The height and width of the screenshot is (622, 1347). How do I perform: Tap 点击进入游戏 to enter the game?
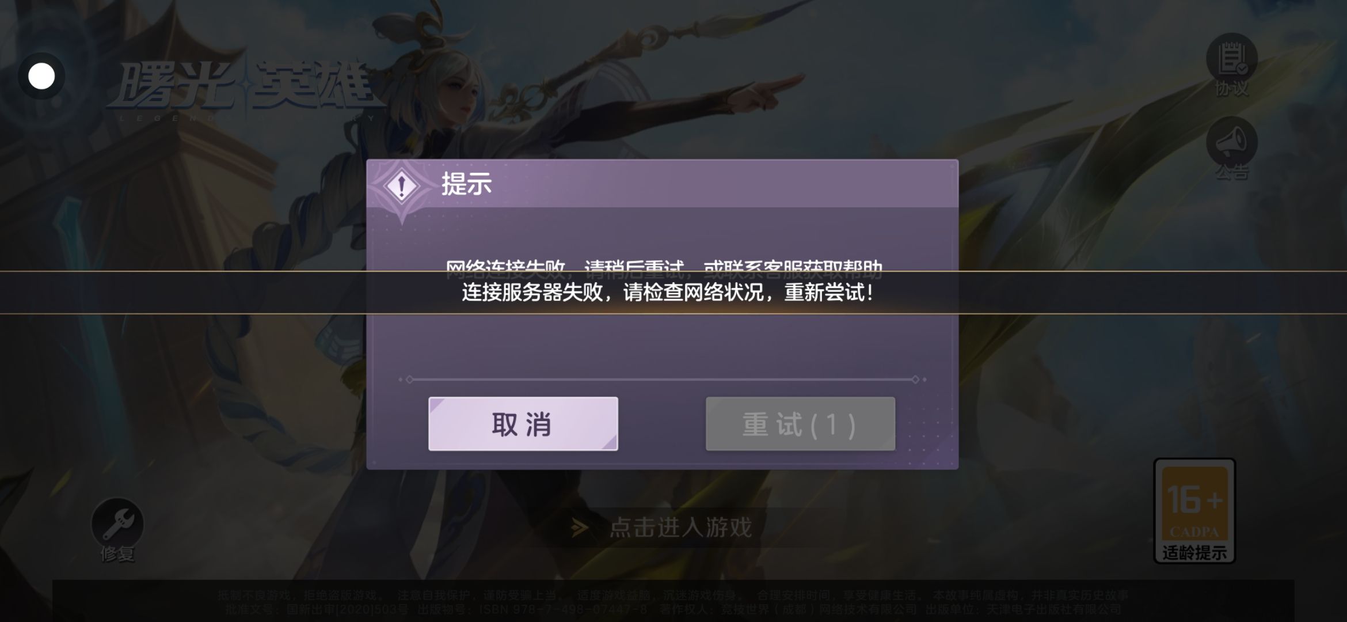(680, 528)
